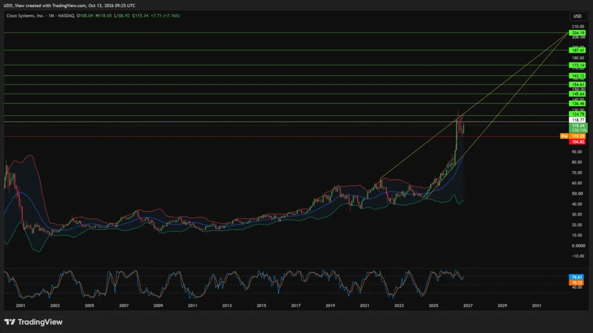Click the 2005 year on time axis

89,306
